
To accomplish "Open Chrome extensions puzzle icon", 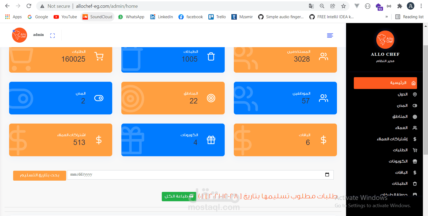I will (x=400, y=6).
